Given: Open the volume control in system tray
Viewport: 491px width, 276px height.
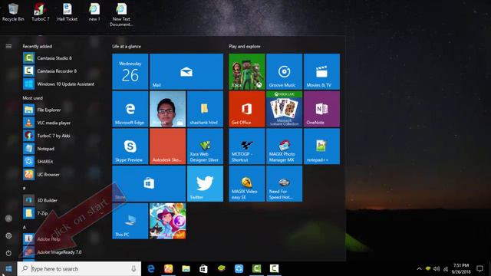Looking at the screenshot, I should pyautogui.click(x=437, y=269).
